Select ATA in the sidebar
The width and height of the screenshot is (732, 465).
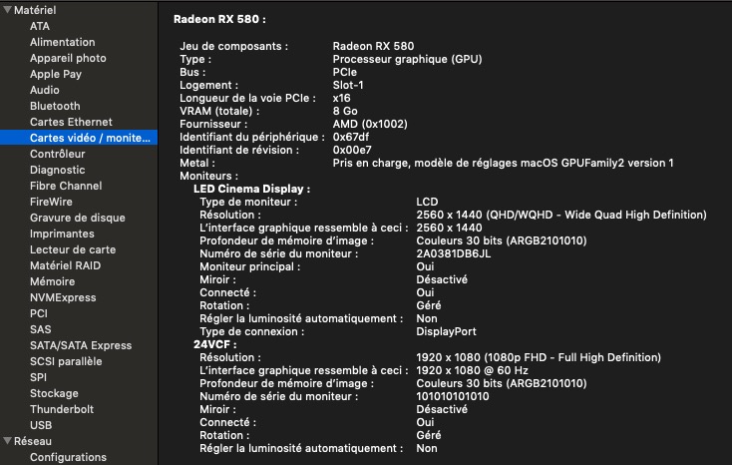point(40,26)
